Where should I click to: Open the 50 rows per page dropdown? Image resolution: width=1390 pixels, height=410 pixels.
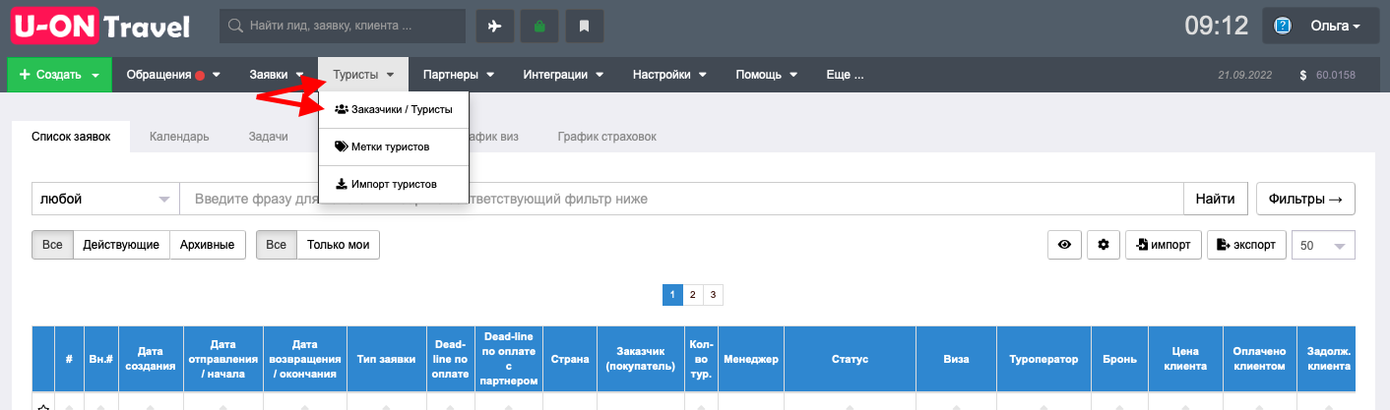pyautogui.click(x=1324, y=246)
